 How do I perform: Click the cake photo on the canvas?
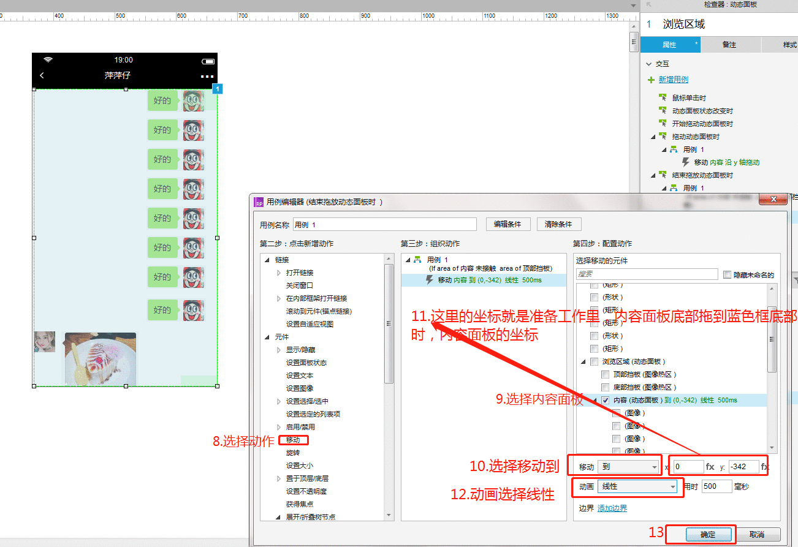point(101,359)
